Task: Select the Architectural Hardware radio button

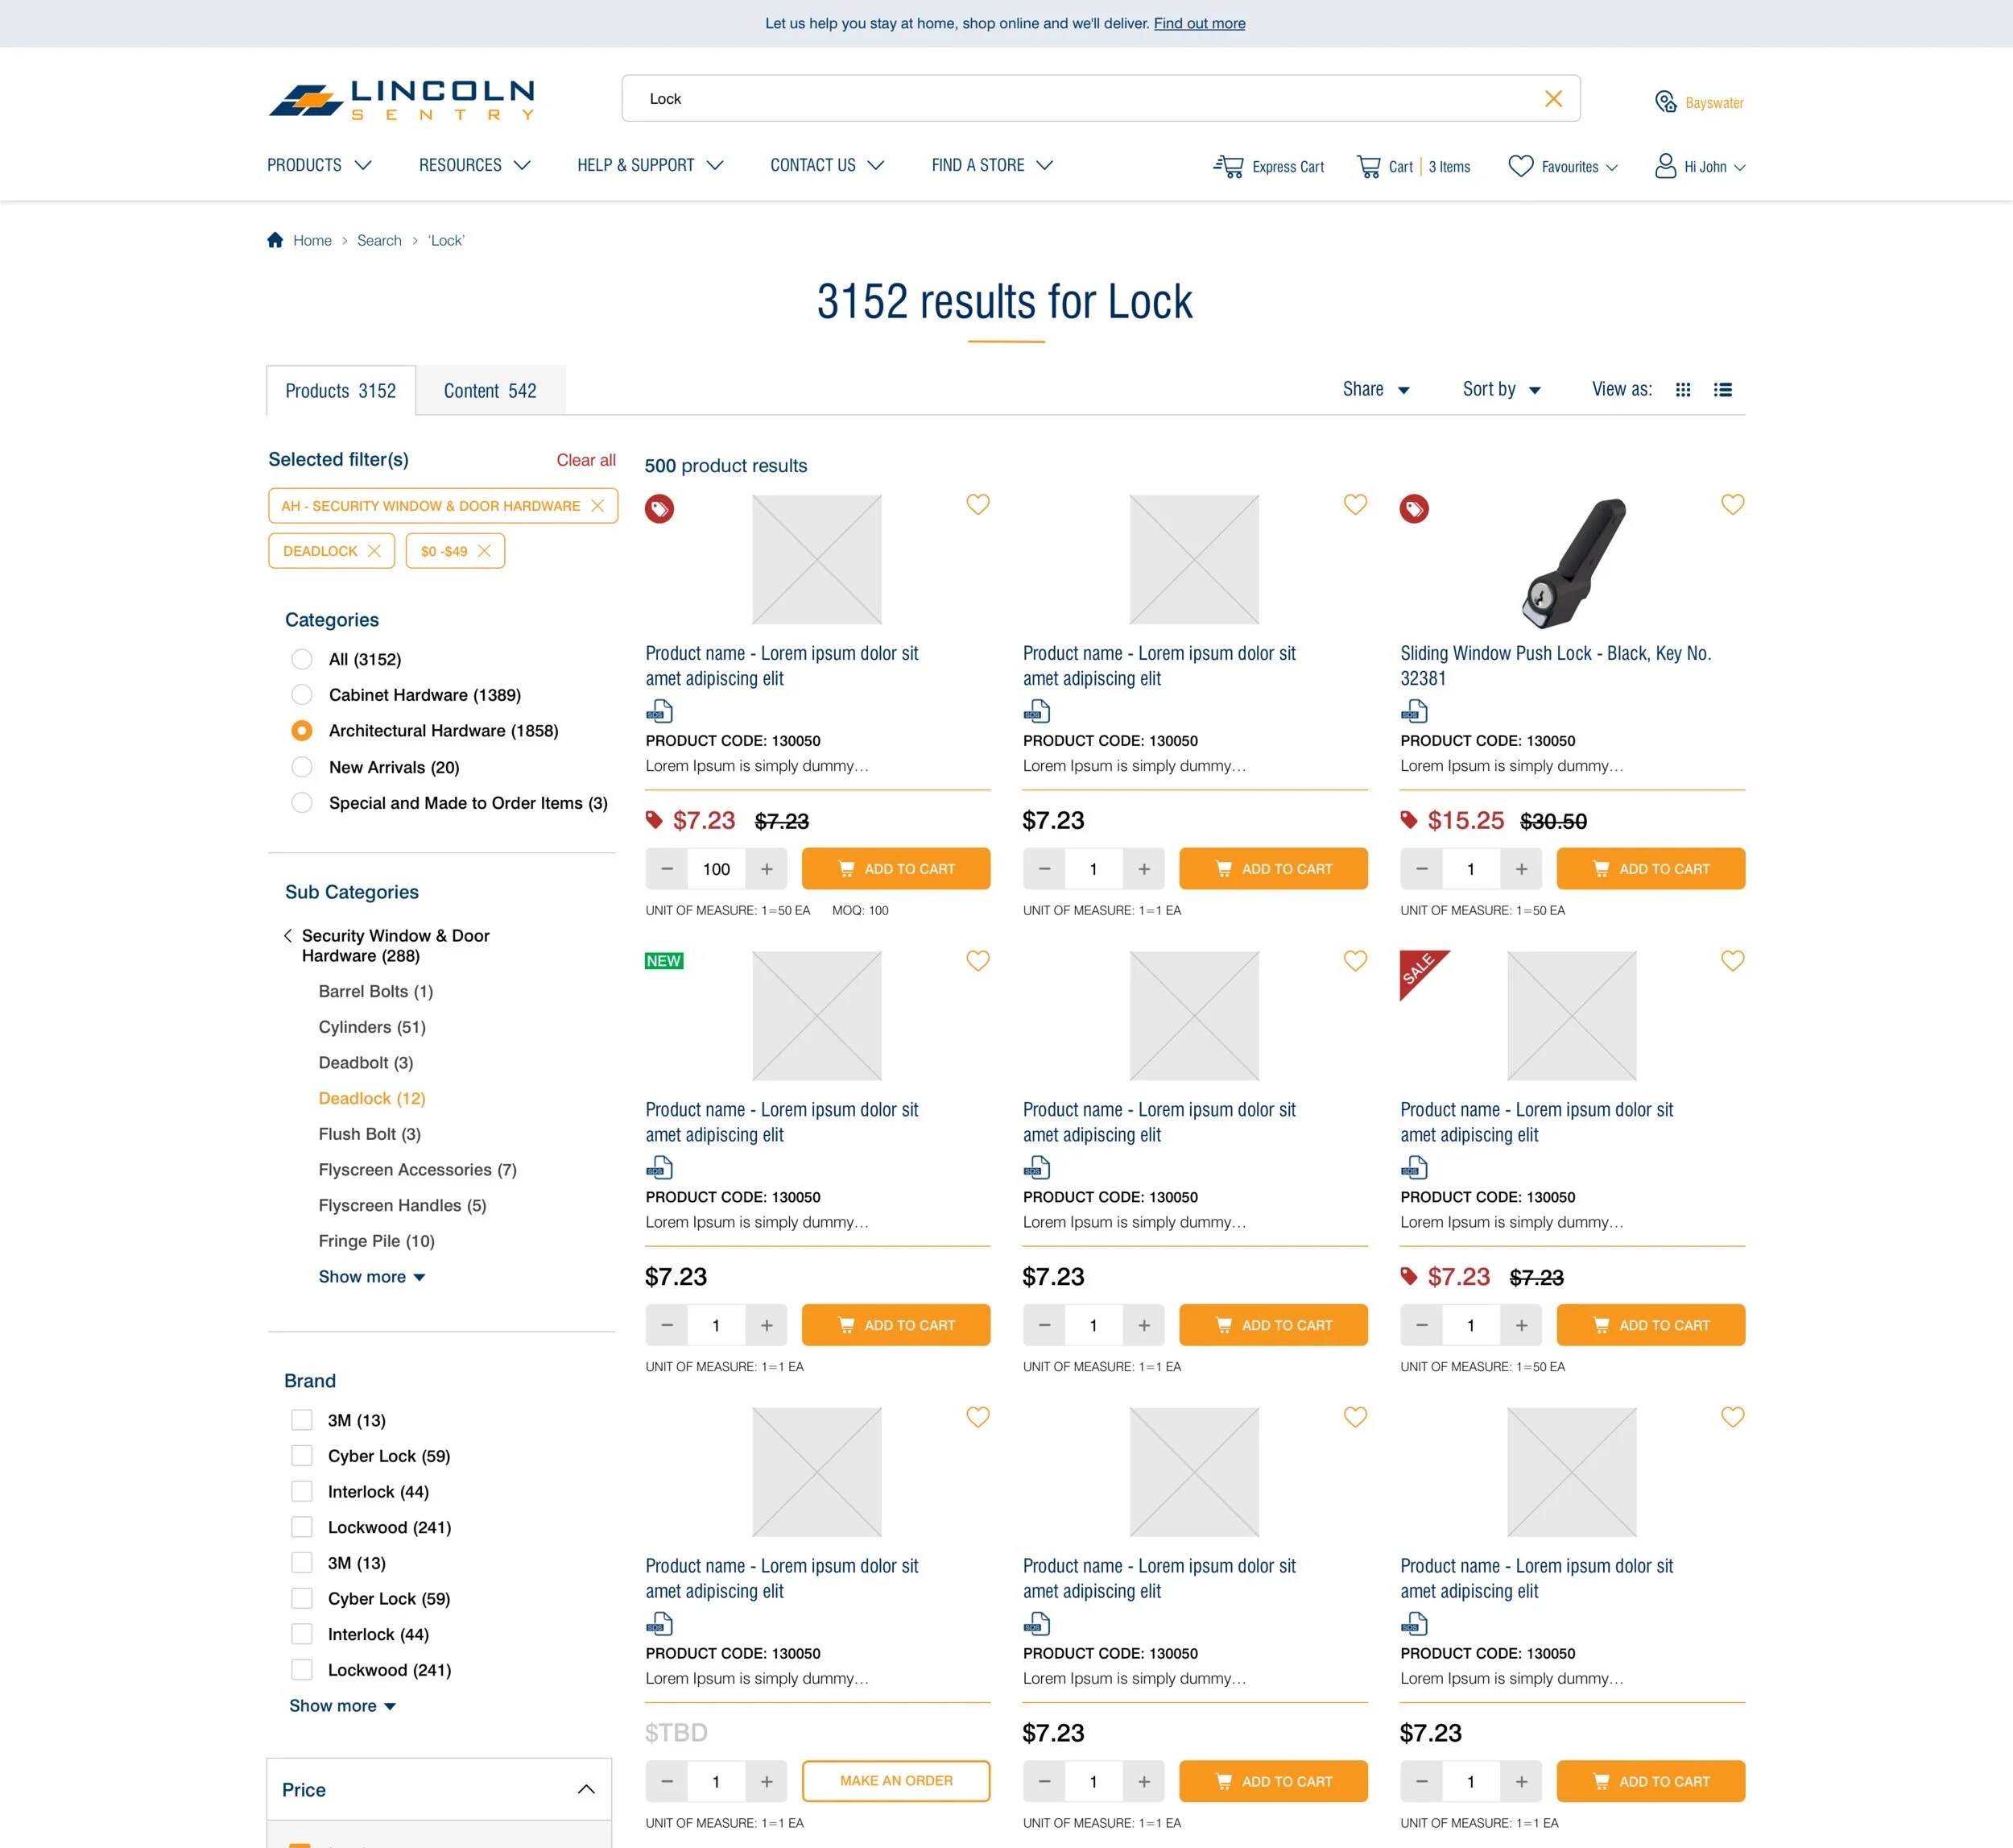Action: click(302, 730)
